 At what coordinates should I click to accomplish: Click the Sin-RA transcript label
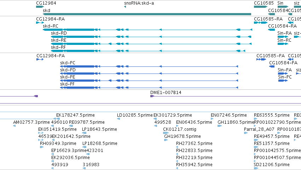click(284, 33)
